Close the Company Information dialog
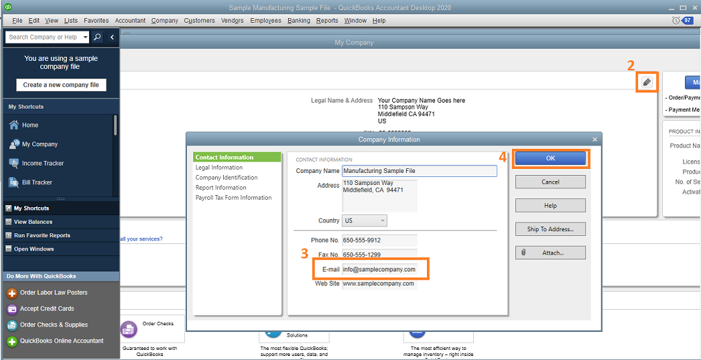The image size is (701, 360). 594,139
